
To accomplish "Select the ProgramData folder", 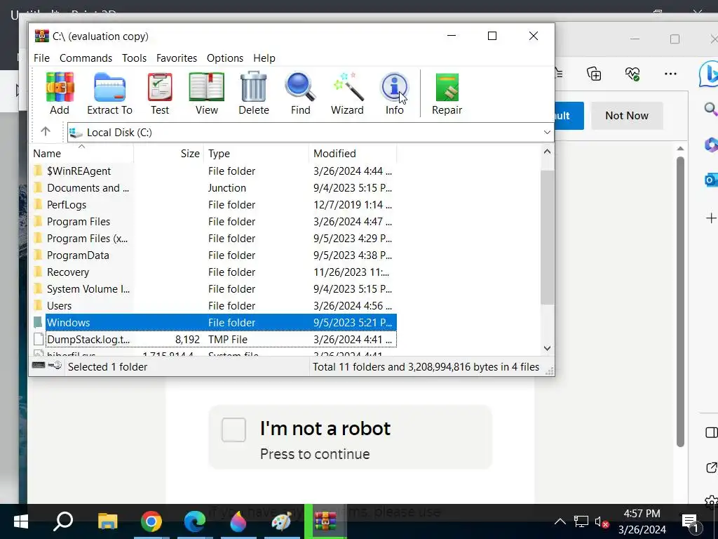I will coord(215,255).
